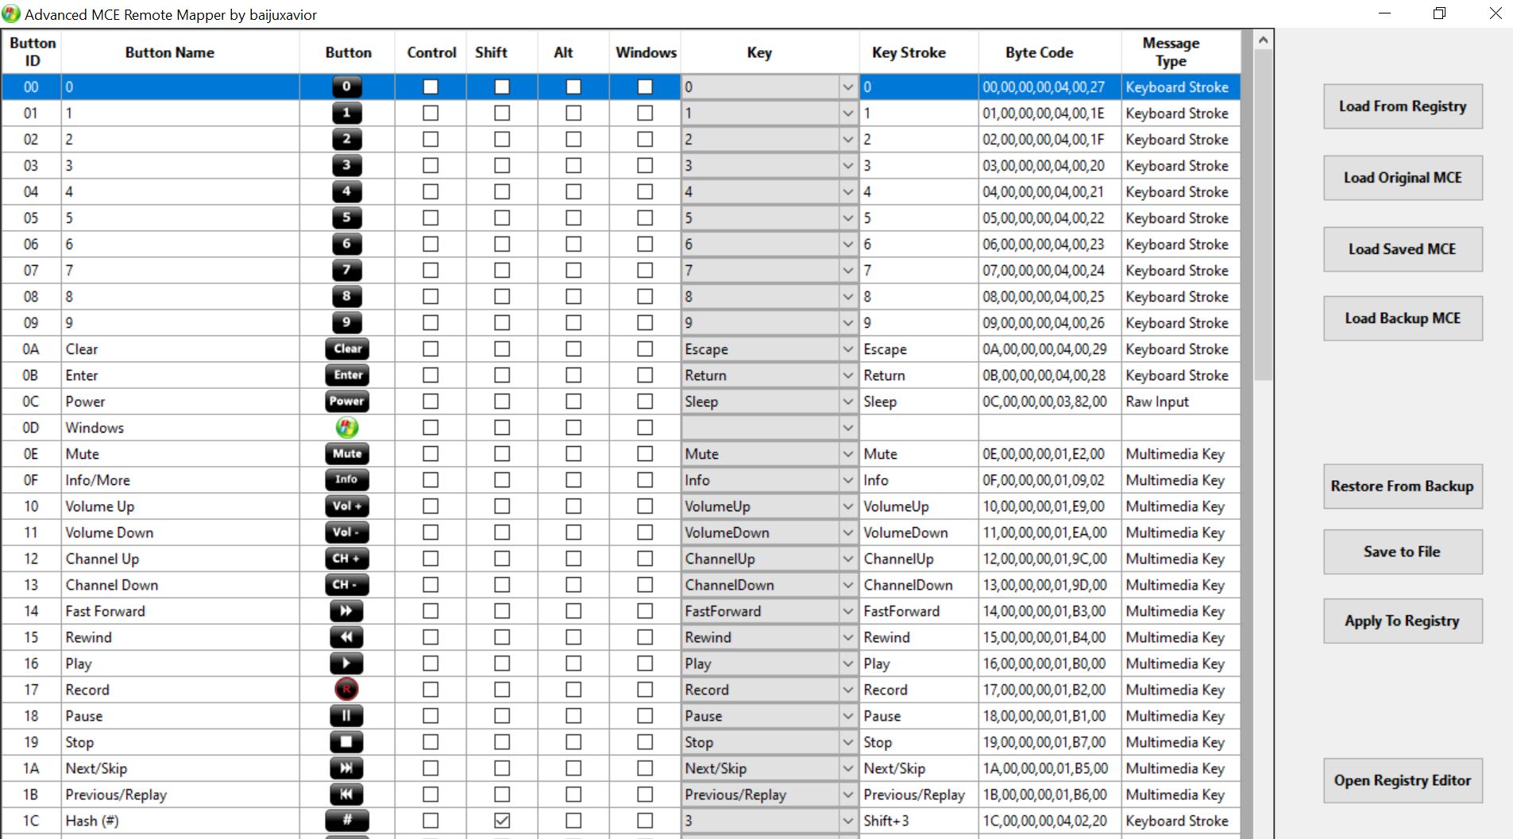Click the Vol + button icon
Image resolution: width=1513 pixels, height=839 pixels.
347,506
